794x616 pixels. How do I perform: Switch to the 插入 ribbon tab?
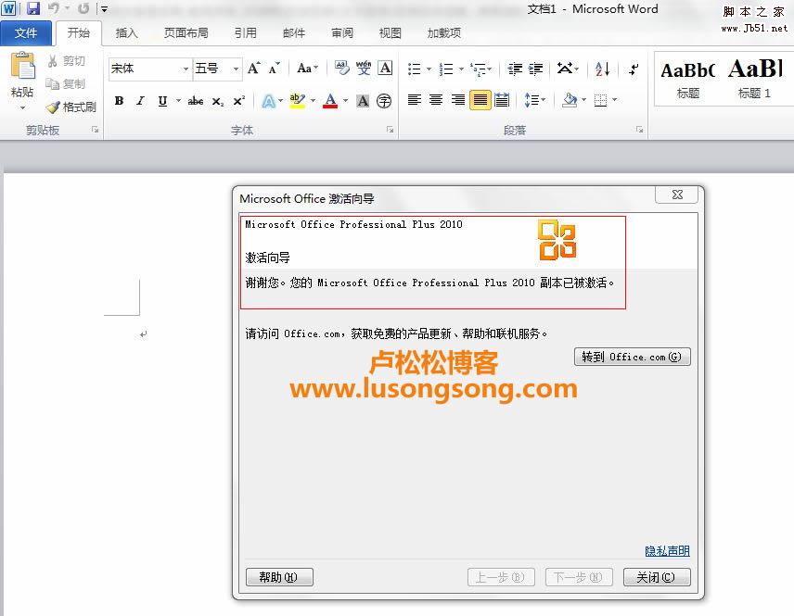tap(126, 32)
